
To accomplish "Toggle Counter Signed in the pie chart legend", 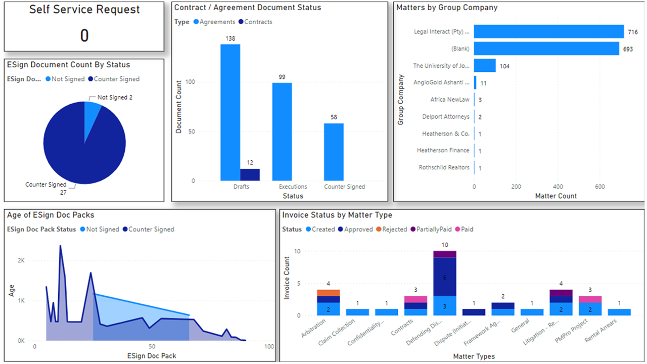I will (x=114, y=79).
